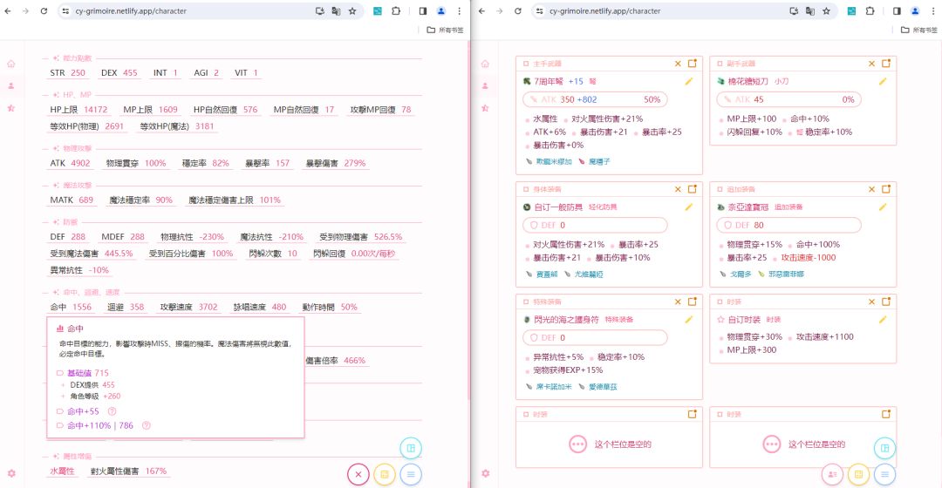Reload page in left window

click(44, 10)
